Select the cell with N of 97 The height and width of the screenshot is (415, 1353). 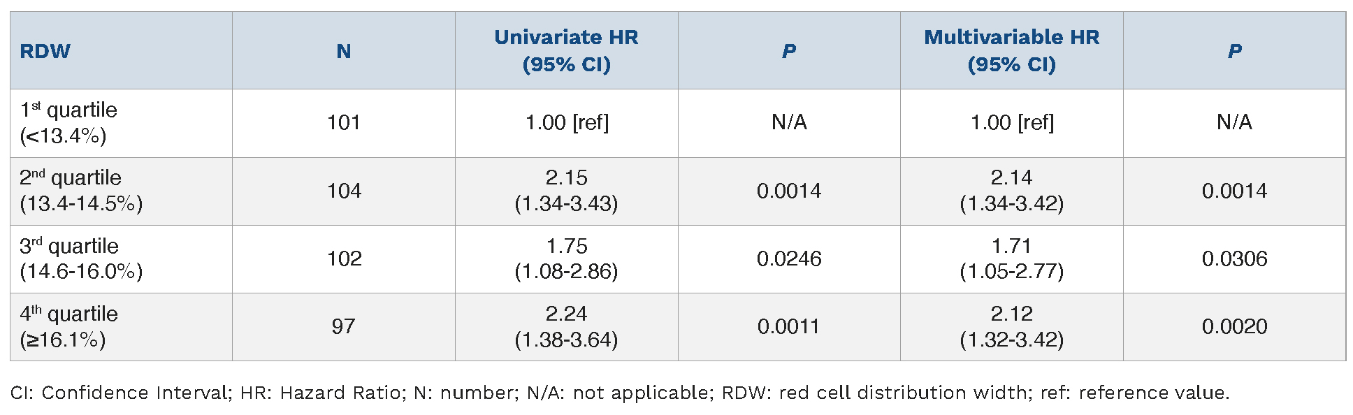[343, 326]
